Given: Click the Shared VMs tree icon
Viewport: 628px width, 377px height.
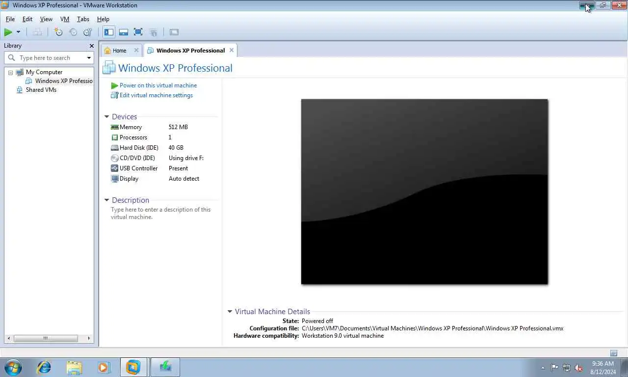Looking at the screenshot, I should pyautogui.click(x=20, y=90).
